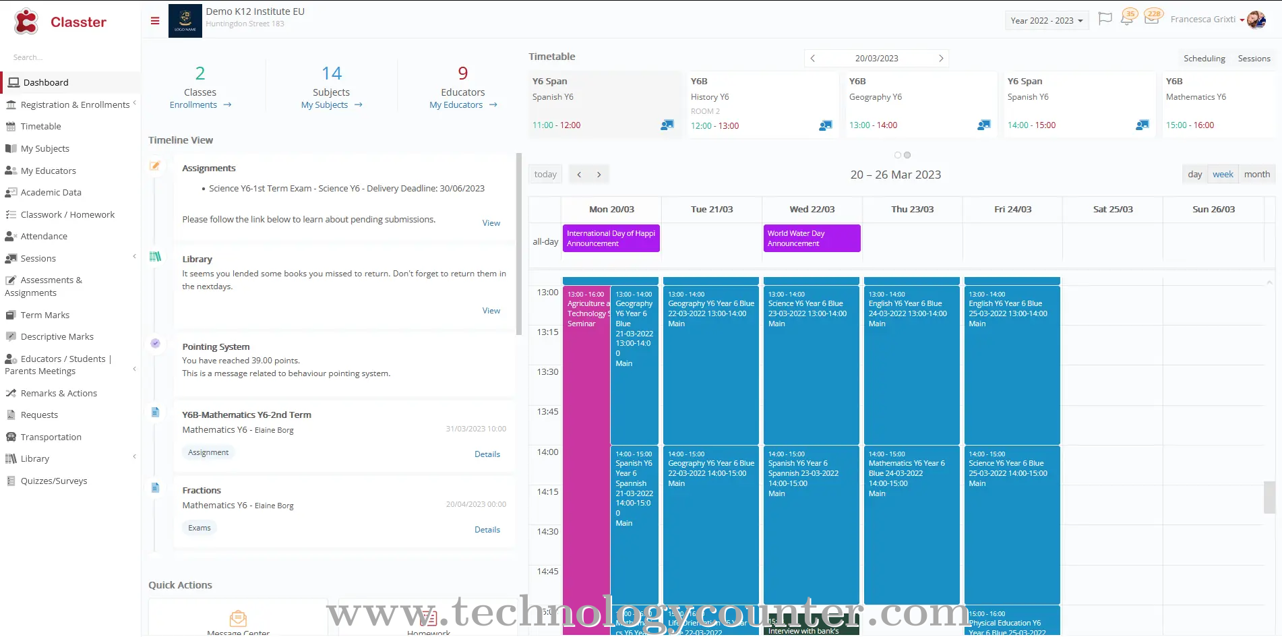Go to previous timetable date arrow
Viewport: 1282px width, 637px height.
coord(813,59)
